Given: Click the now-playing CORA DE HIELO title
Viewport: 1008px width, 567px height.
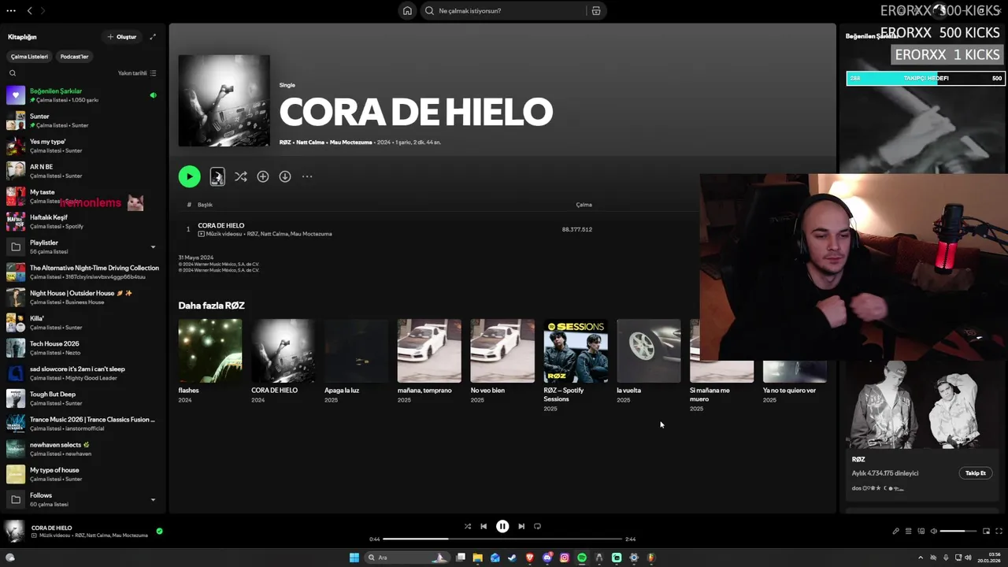Looking at the screenshot, I should pos(51,528).
